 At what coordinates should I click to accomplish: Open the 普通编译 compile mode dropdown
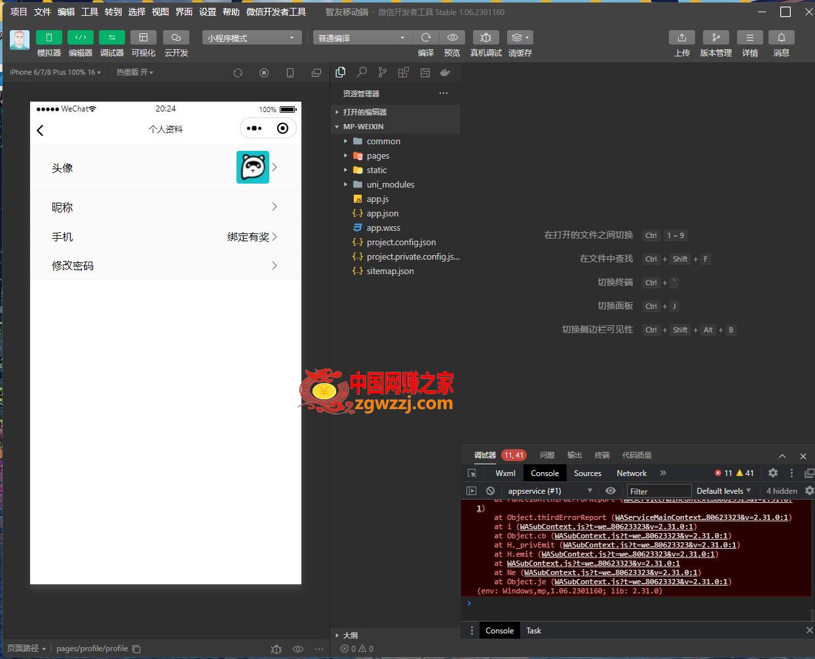click(x=362, y=38)
